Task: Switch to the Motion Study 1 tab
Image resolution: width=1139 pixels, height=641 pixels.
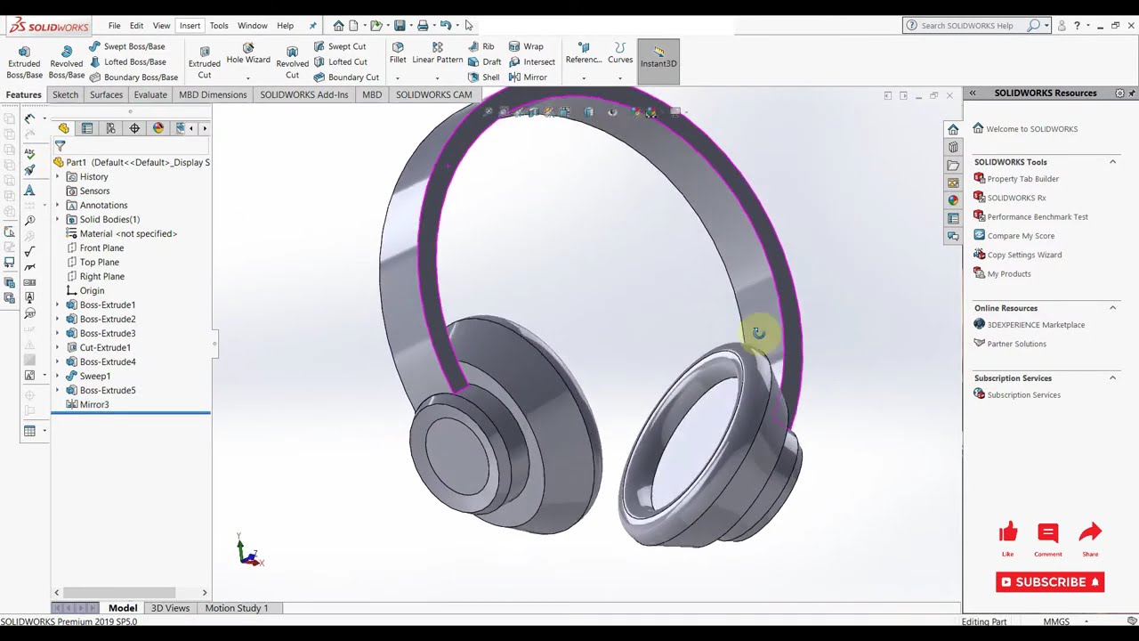Action: [237, 608]
